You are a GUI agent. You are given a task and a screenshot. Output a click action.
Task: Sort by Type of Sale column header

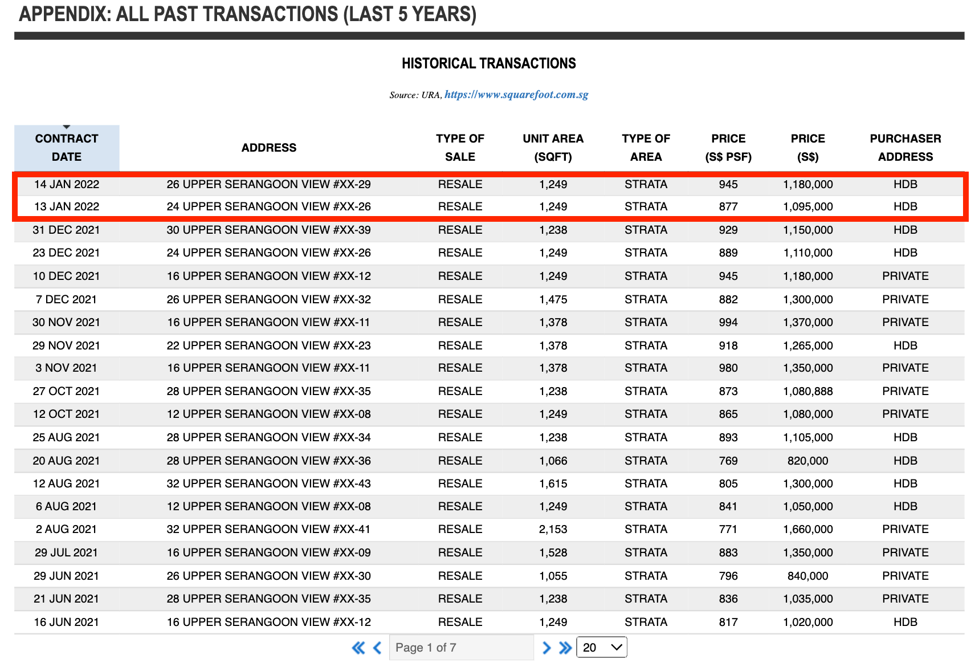coord(460,148)
